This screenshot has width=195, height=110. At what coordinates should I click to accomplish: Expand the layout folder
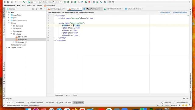11,28
